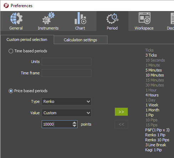
Task: Switch to Calculation settings tab
Action: click(x=80, y=40)
